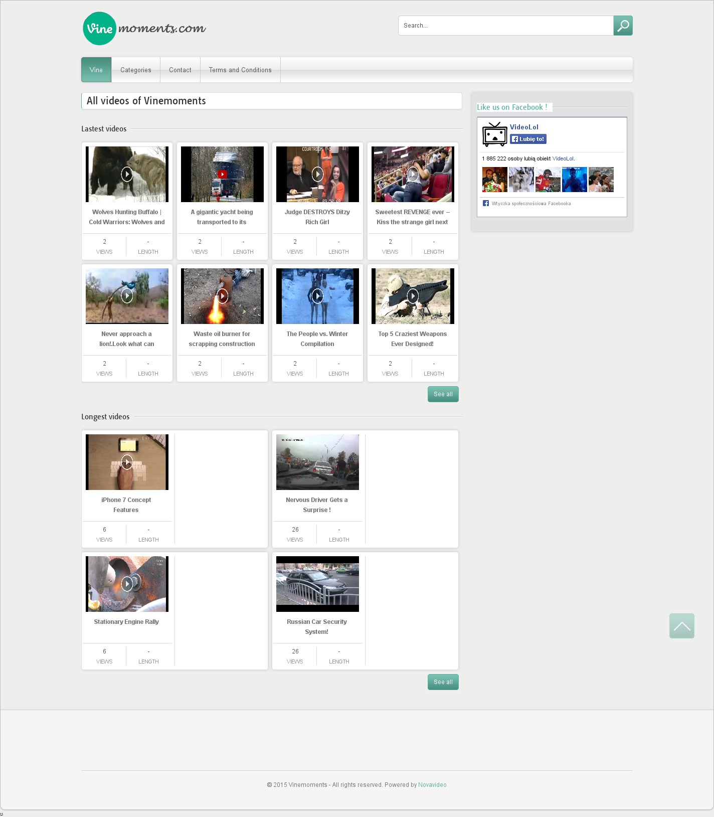Image resolution: width=714 pixels, height=817 pixels.
Task: Click play icon on Waste oil burner video
Action: pos(222,296)
